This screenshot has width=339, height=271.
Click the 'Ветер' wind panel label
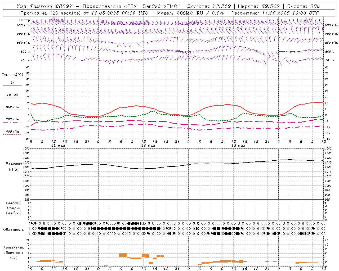tap(25, 20)
